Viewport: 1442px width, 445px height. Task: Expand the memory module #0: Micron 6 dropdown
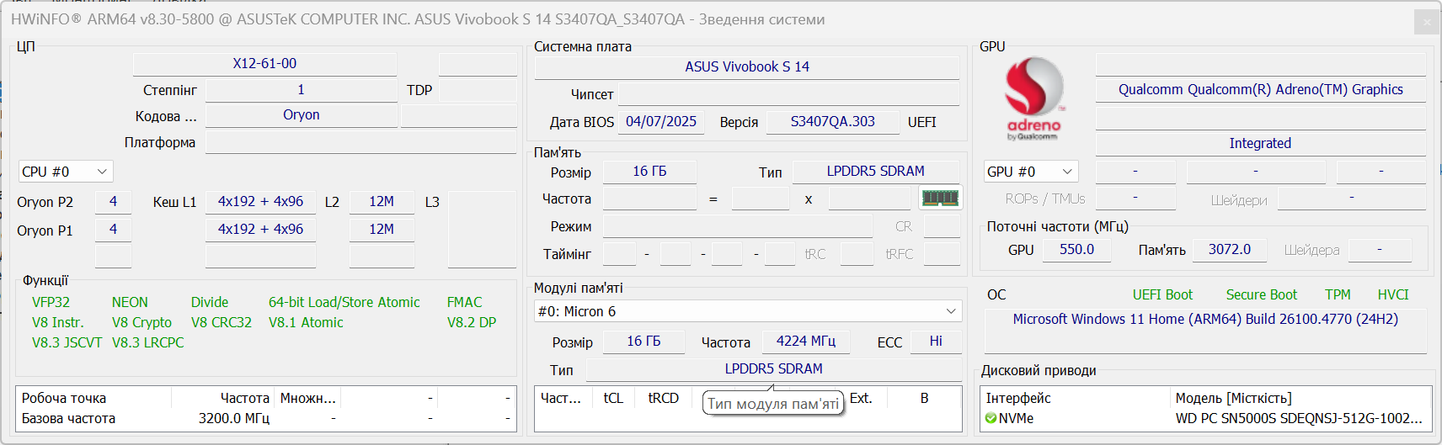[748, 311]
